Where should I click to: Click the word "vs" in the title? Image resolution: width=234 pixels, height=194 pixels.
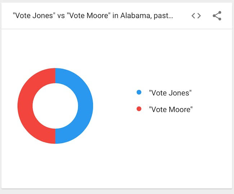pos(61,16)
